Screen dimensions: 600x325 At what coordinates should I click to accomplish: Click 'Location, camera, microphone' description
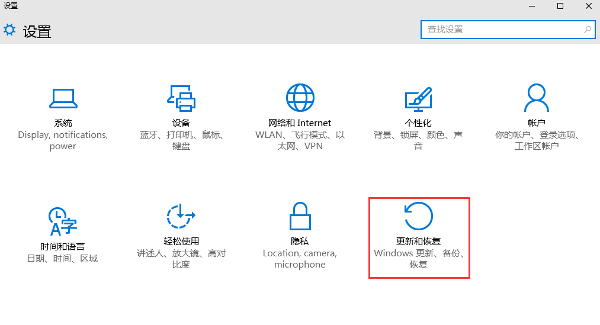click(x=300, y=259)
